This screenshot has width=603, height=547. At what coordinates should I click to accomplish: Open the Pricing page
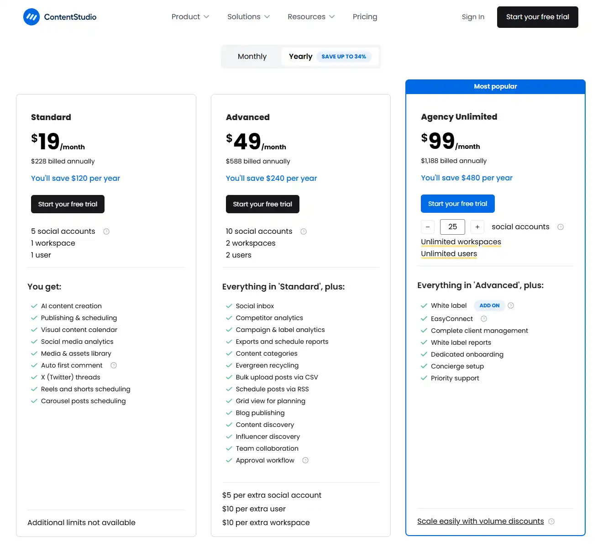coord(365,17)
